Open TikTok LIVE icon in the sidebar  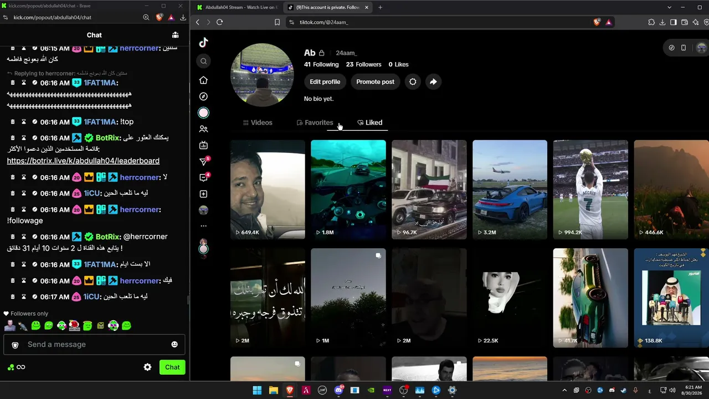[203, 145]
